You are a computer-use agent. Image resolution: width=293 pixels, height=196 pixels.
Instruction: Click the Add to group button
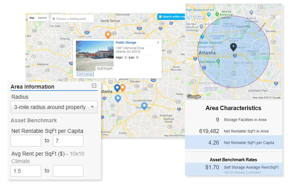[x=85, y=74]
